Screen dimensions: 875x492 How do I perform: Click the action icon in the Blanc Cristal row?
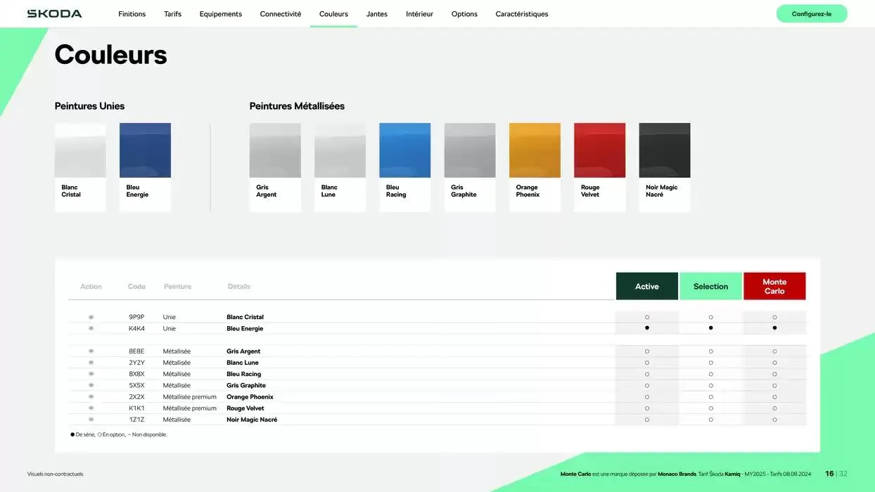[x=91, y=317]
